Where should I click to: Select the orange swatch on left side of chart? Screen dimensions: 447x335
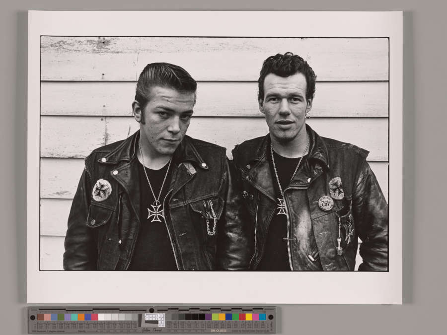pos(80,317)
